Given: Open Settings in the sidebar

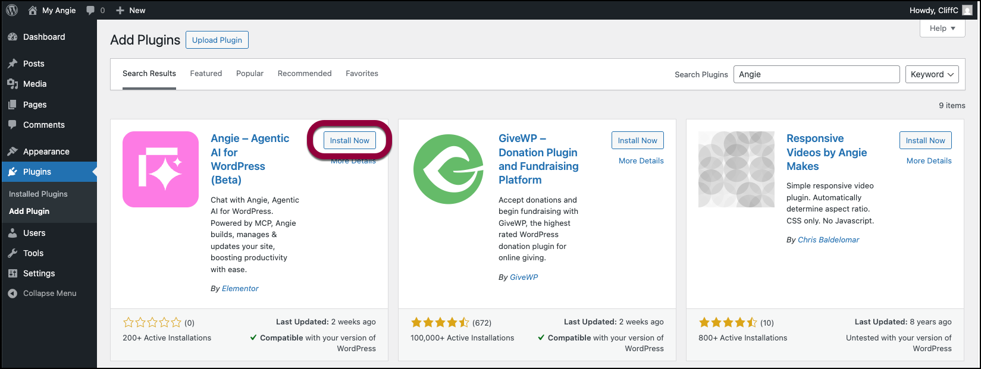Looking at the screenshot, I should (39, 273).
